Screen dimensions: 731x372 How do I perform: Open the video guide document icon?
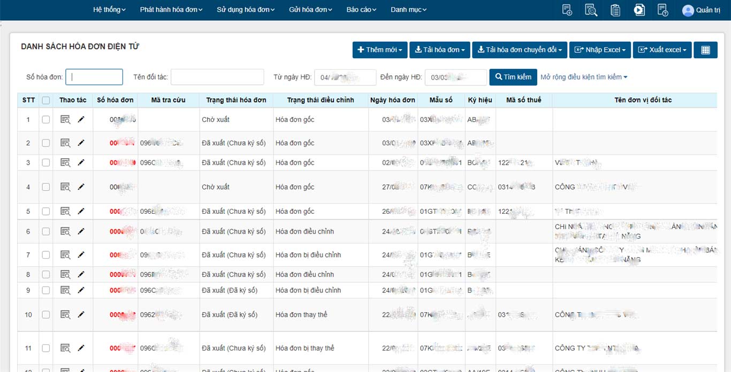pos(639,10)
